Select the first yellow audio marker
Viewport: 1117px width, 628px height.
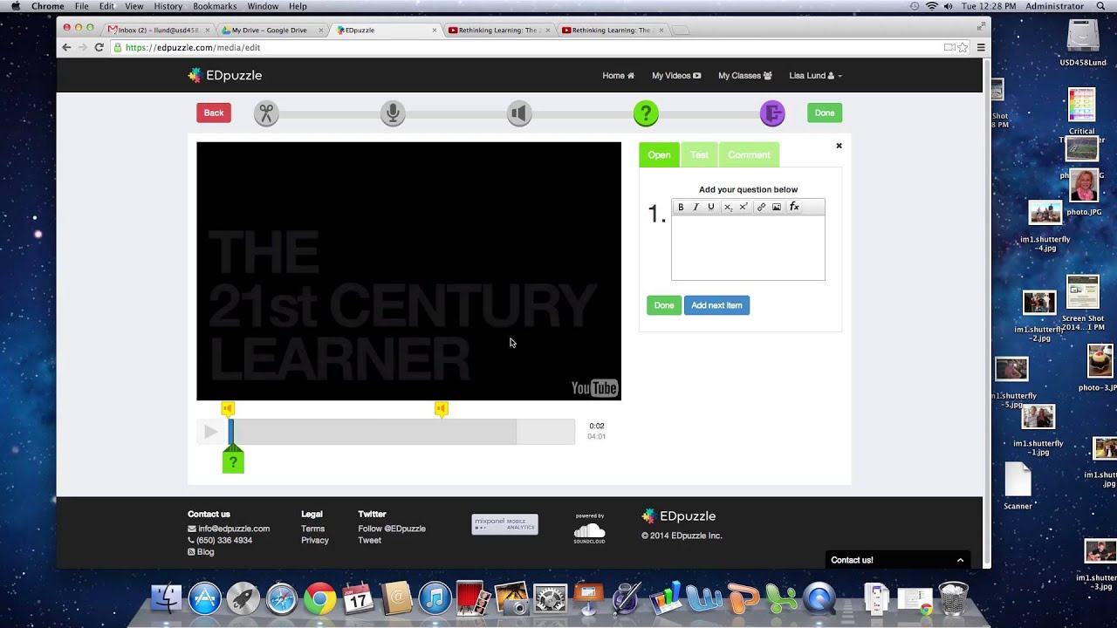[228, 408]
